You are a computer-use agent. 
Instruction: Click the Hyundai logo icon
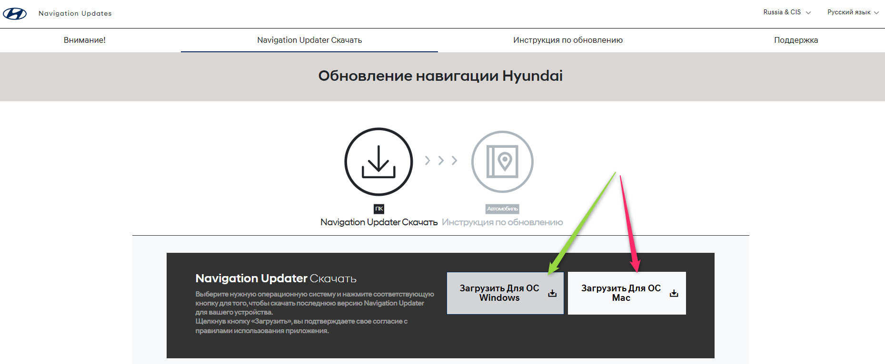(15, 14)
